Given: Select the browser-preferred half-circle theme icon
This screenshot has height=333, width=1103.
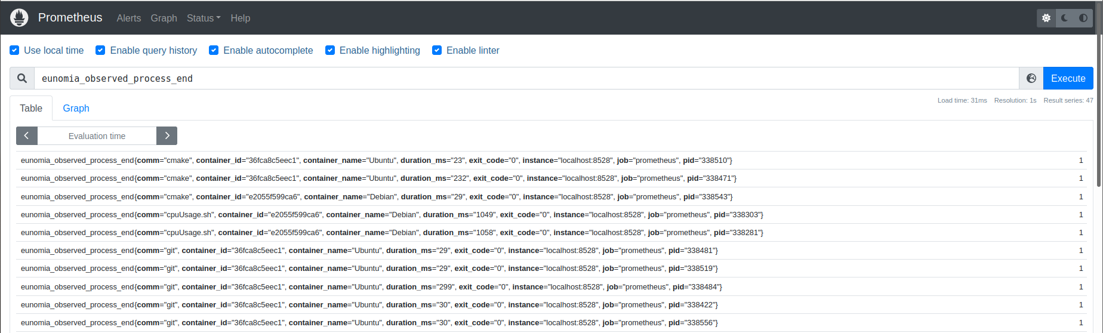Looking at the screenshot, I should 1083,18.
